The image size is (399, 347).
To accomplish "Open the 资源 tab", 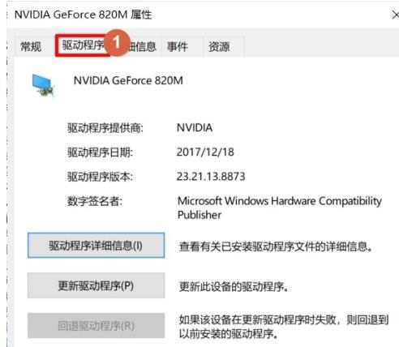I will point(219,46).
